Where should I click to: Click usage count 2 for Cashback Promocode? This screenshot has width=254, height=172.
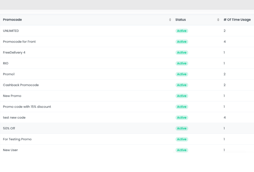pos(224,85)
